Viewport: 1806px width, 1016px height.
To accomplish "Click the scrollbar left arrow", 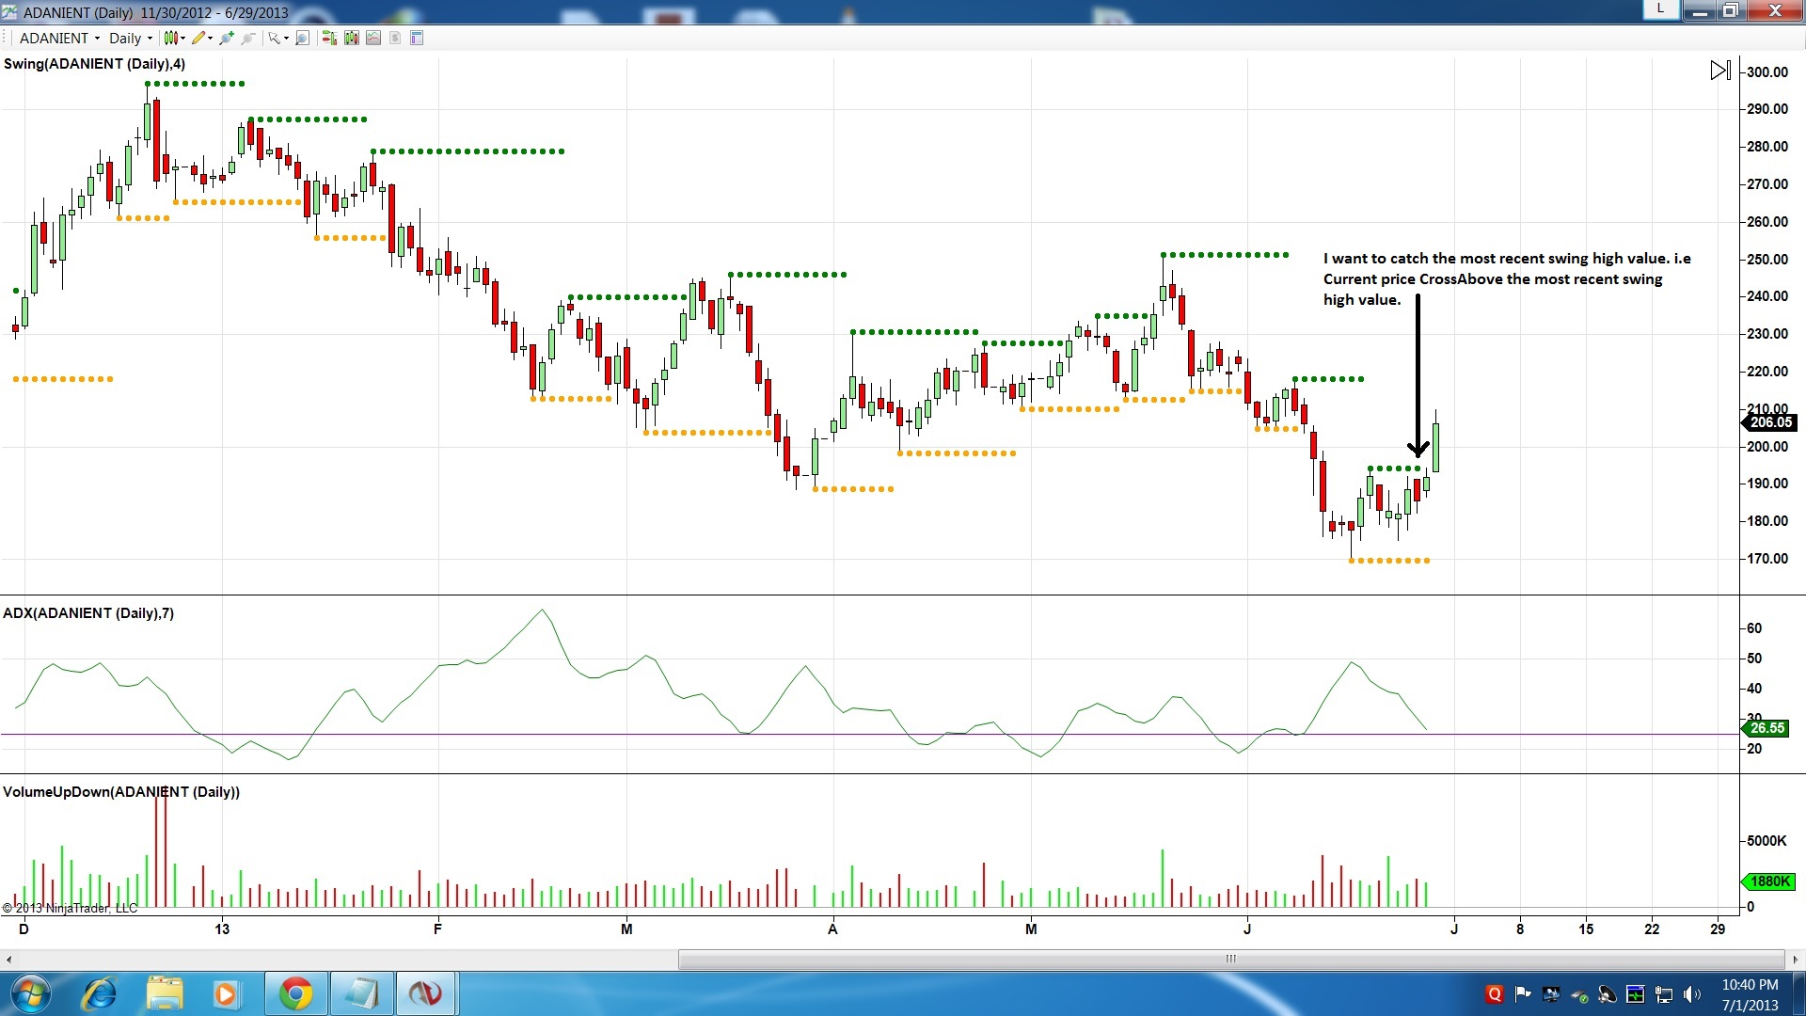I will (8, 960).
